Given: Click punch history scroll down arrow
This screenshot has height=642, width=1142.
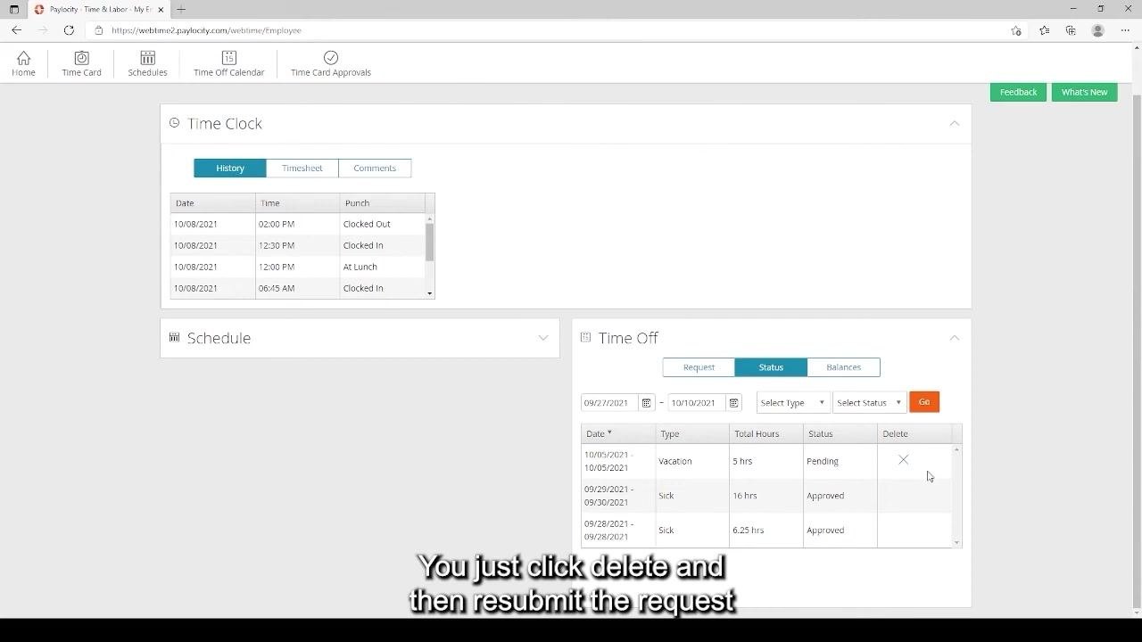Looking at the screenshot, I should click(x=429, y=293).
